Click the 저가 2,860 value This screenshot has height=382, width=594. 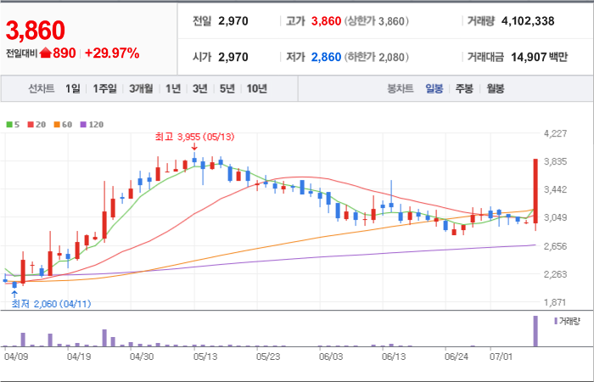pos(326,57)
